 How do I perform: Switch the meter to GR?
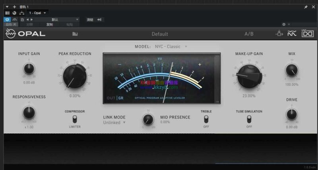121,98
